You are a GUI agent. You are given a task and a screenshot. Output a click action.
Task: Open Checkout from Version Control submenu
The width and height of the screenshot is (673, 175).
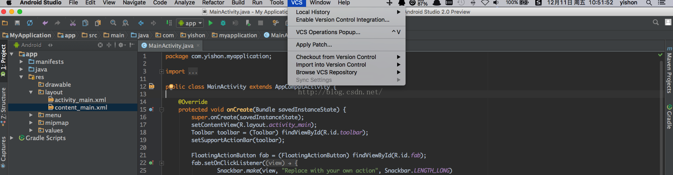(x=346, y=57)
